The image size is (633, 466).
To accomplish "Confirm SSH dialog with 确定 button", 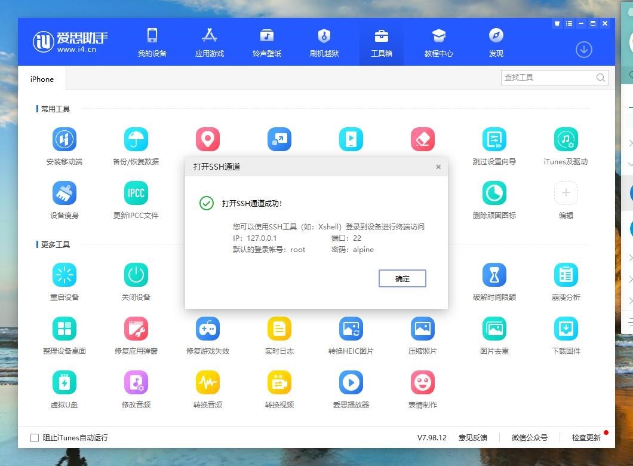I will pyautogui.click(x=402, y=278).
